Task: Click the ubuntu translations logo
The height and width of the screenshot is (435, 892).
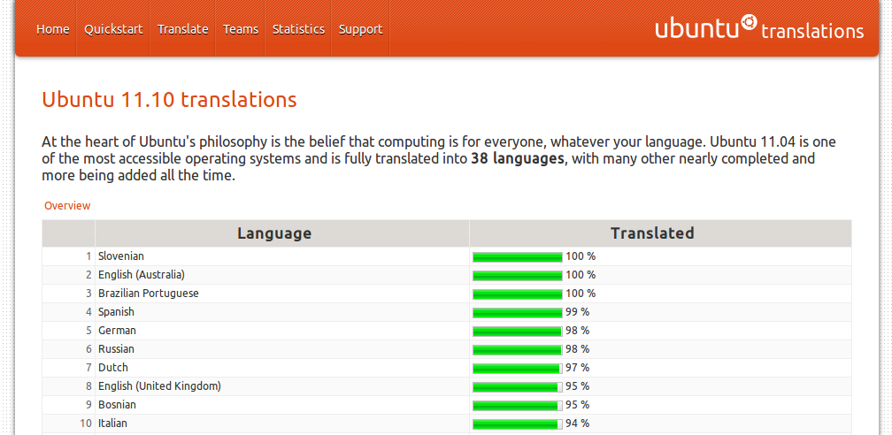Action: [x=759, y=28]
